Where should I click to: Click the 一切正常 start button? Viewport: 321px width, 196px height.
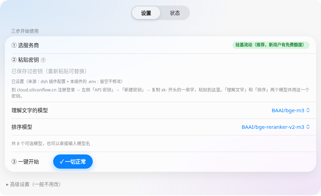point(73,162)
